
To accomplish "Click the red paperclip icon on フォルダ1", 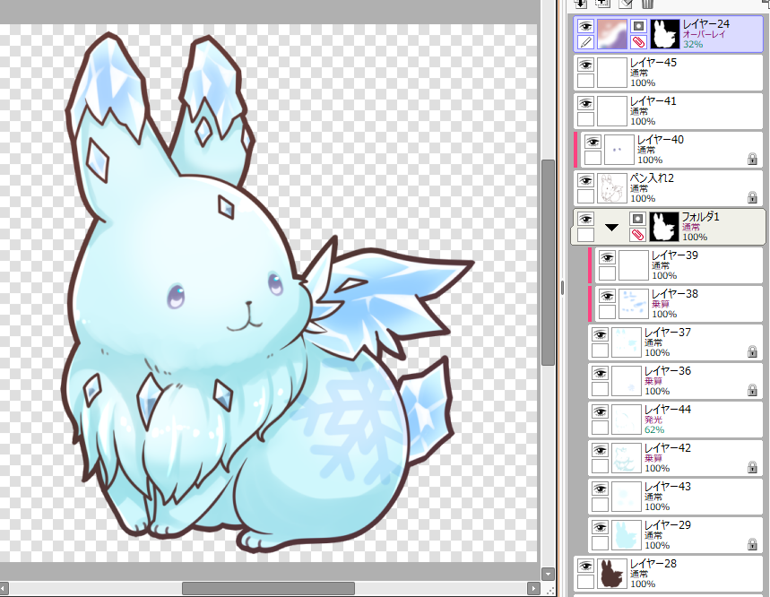I will [x=637, y=235].
